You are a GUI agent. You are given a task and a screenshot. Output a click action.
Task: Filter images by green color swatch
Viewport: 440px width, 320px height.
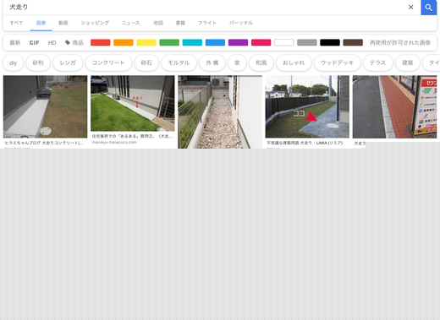click(x=169, y=42)
